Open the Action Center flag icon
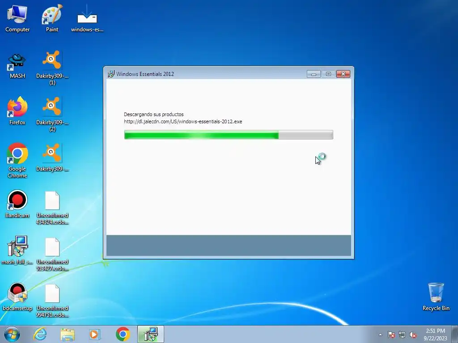458x343 pixels. (391, 335)
